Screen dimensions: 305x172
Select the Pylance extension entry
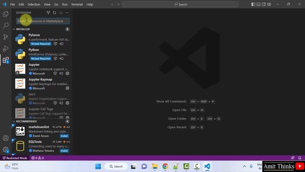pyautogui.click(x=42, y=39)
